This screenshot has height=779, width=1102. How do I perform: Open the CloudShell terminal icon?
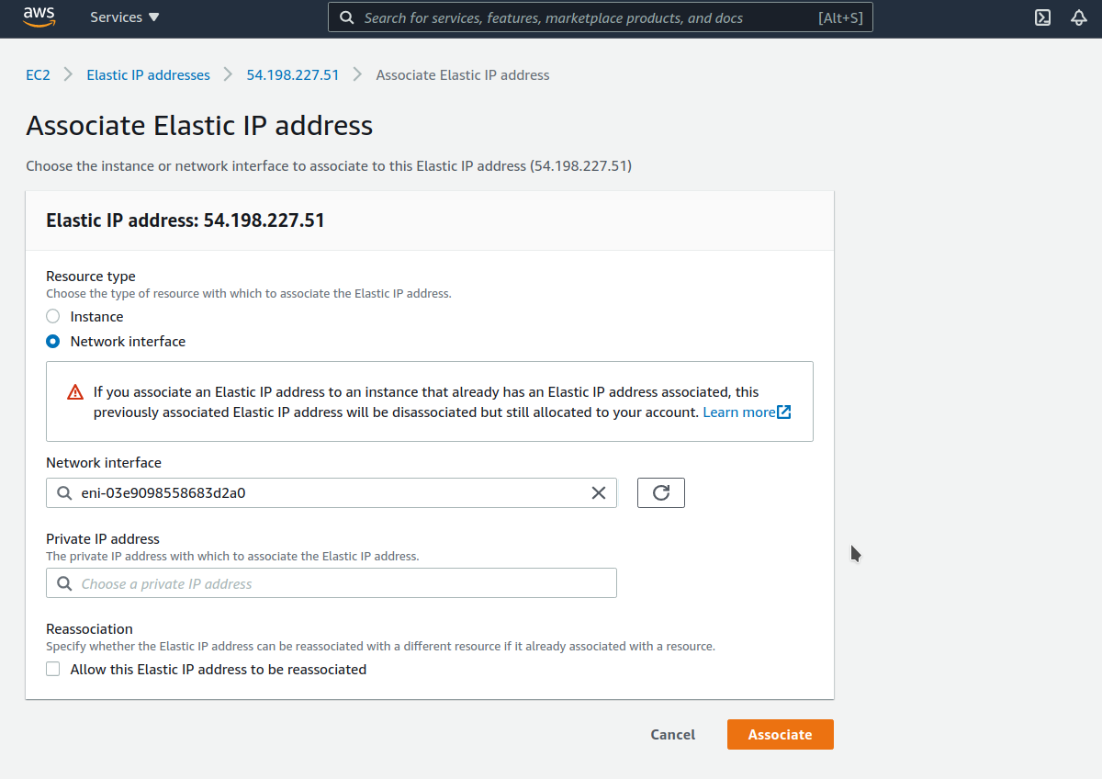(x=1042, y=17)
